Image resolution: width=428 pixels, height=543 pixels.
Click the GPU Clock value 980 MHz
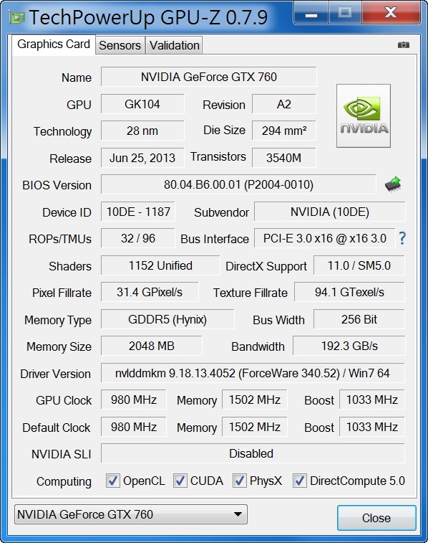point(134,400)
